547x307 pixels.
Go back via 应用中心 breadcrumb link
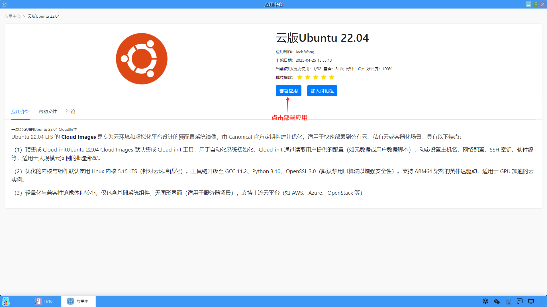coord(13,16)
